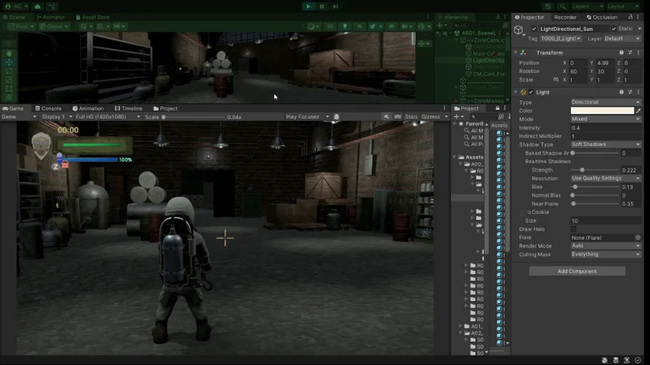Image resolution: width=650 pixels, height=365 pixels.
Task: Open the version control icon
Action: click(52, 6)
